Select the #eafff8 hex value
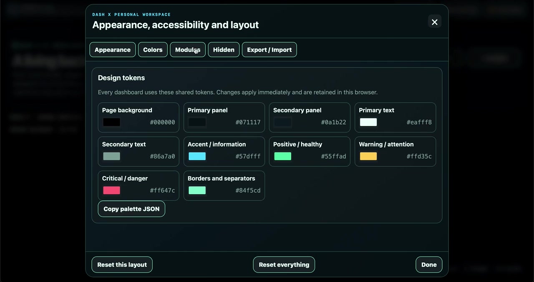This screenshot has width=534, height=282. tap(419, 122)
